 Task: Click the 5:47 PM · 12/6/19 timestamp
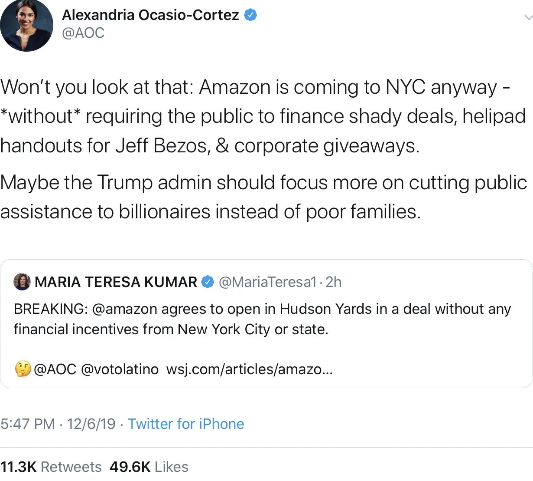[x=58, y=424]
